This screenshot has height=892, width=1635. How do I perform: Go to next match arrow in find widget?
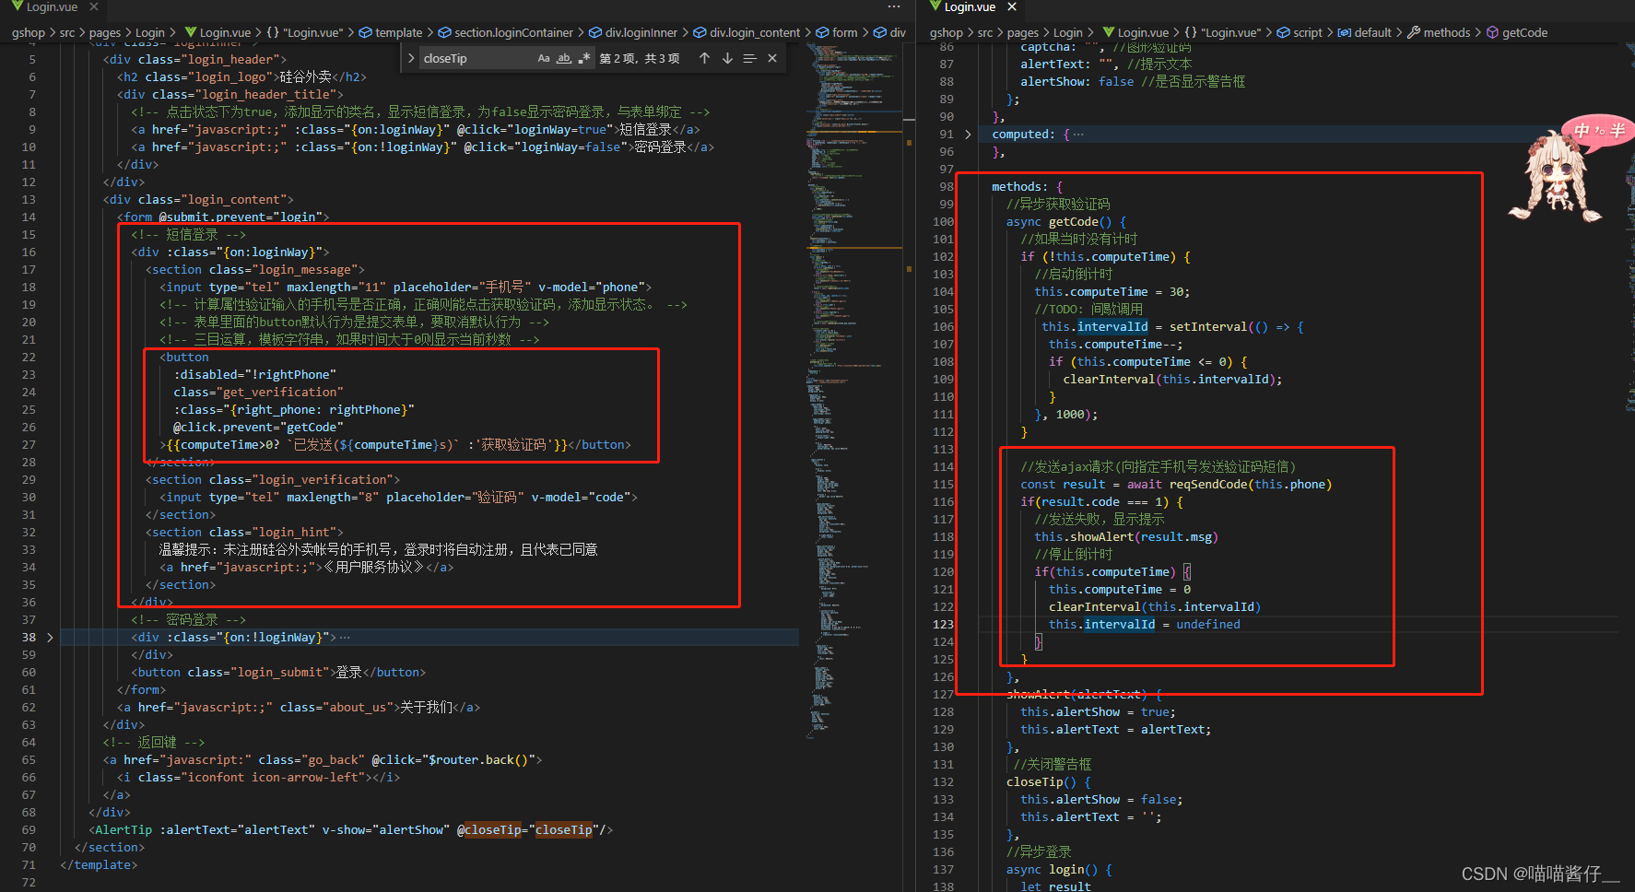[x=727, y=58]
